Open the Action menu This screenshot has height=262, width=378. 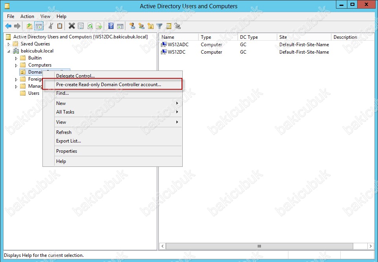coord(27,16)
